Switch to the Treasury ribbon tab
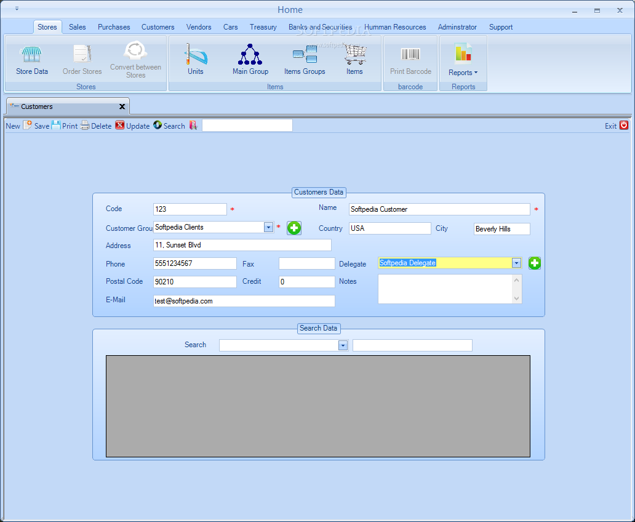The width and height of the screenshot is (635, 522). [263, 27]
